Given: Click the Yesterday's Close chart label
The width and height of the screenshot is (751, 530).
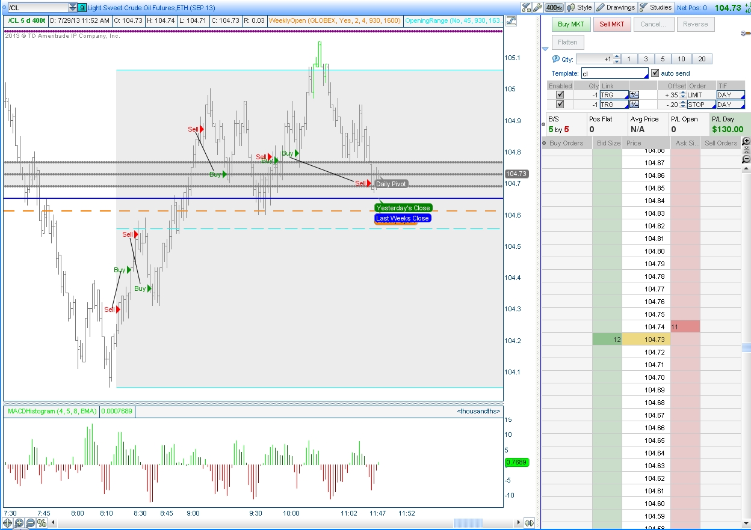Looking at the screenshot, I should pyautogui.click(x=403, y=208).
